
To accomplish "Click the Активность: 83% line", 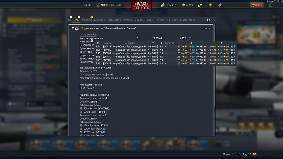I will coord(88,71).
